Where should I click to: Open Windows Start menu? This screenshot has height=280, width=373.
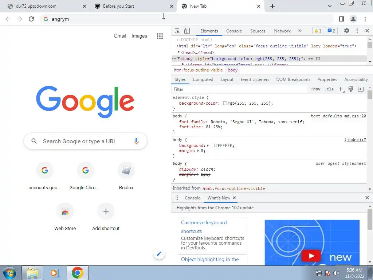[x=10, y=273]
